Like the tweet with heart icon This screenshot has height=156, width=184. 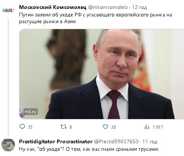pyautogui.click(x=105, y=127)
